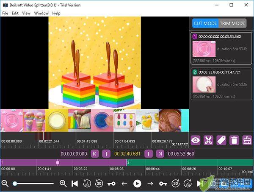Click 00:05:03 mark on the lower ruler
Viewport: 254px width, 192px height.
pyautogui.click(x=117, y=169)
